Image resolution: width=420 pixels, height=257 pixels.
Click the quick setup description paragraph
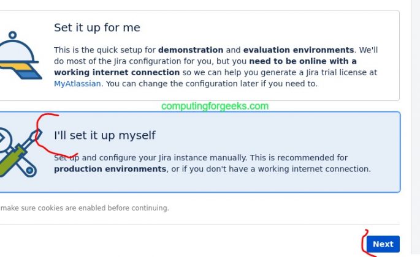click(x=216, y=67)
